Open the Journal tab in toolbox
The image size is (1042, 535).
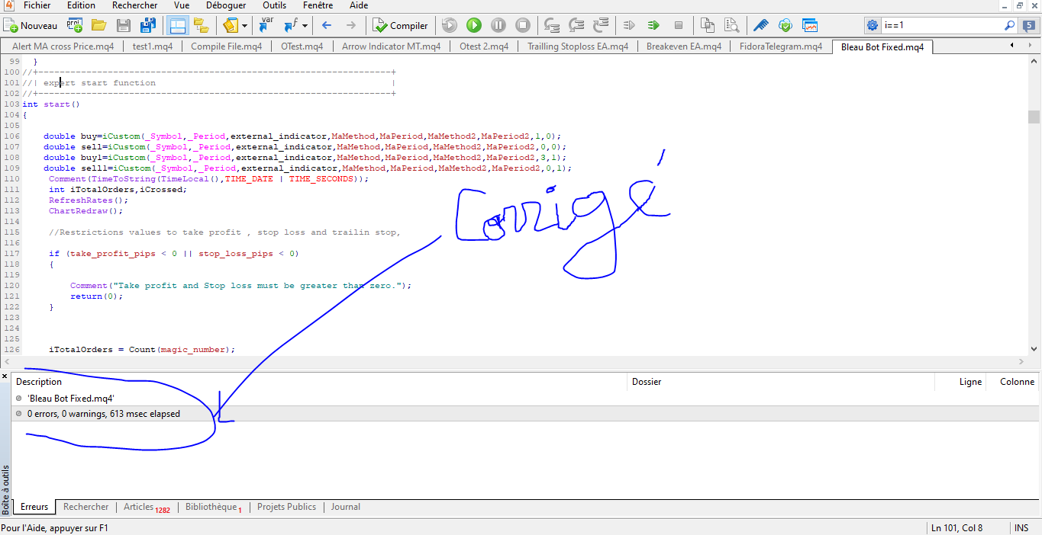[x=346, y=507]
